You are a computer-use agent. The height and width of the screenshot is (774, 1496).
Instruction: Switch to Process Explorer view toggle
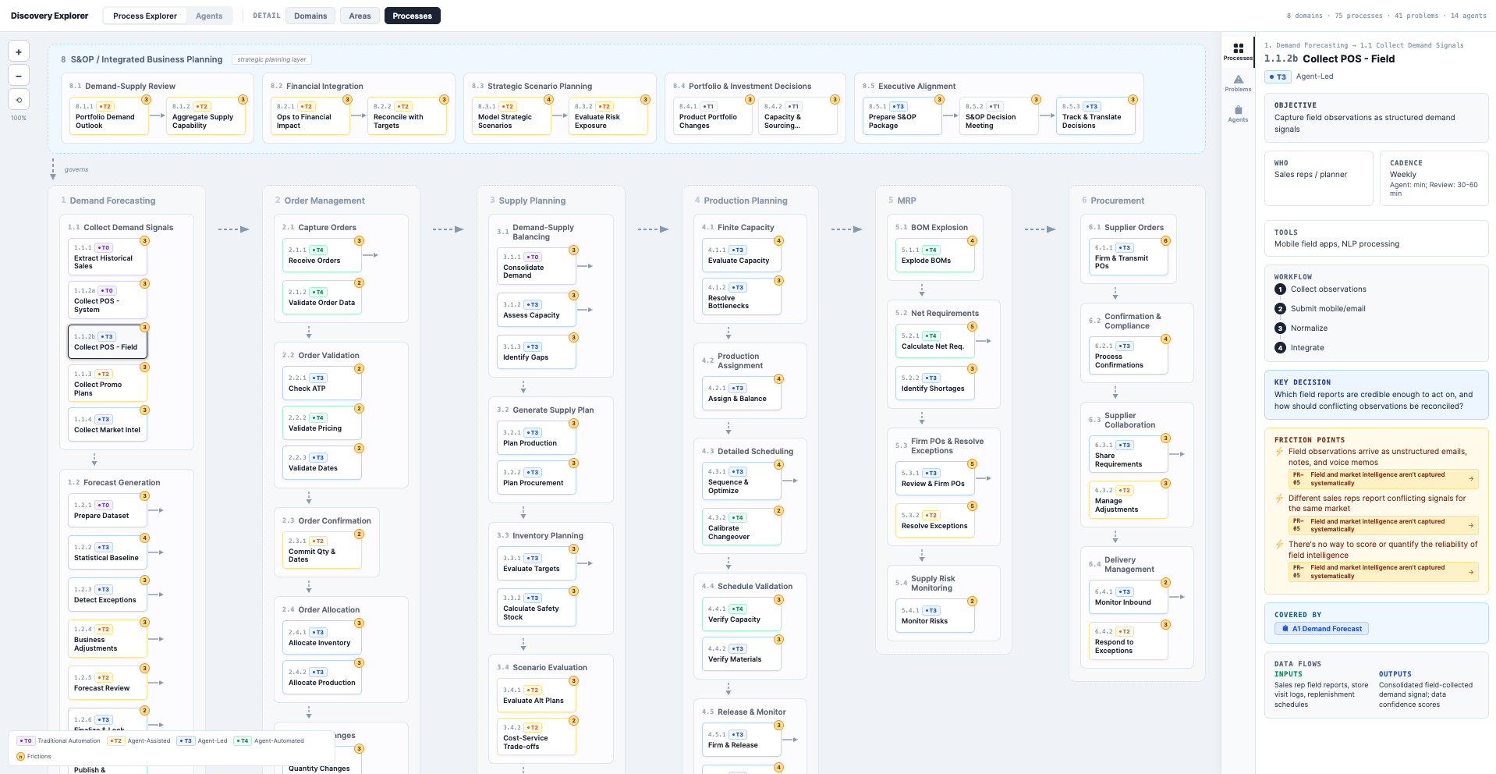[x=145, y=16]
